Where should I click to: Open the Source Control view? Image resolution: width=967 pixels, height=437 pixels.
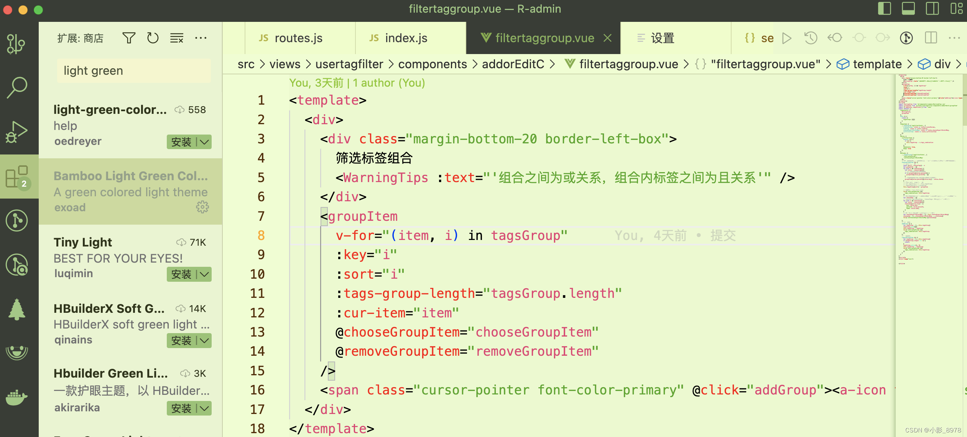point(17,220)
